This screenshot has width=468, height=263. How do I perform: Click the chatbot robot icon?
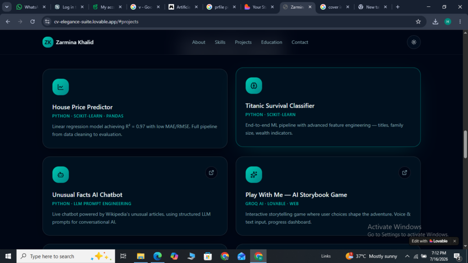(x=61, y=175)
